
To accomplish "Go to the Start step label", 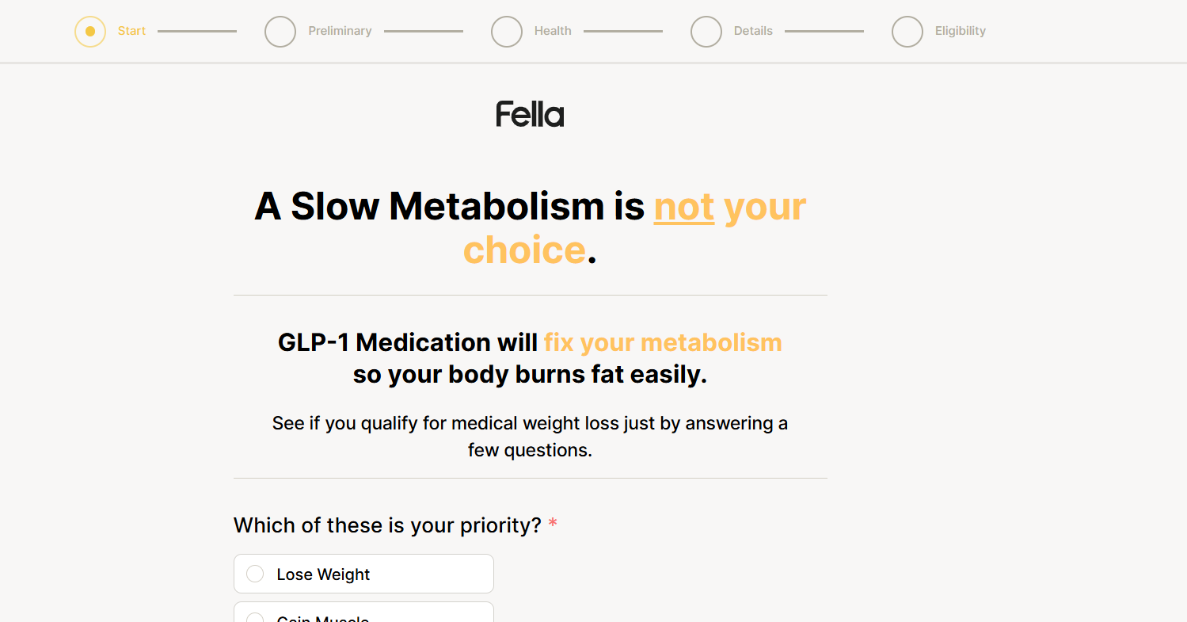I will coord(131,31).
